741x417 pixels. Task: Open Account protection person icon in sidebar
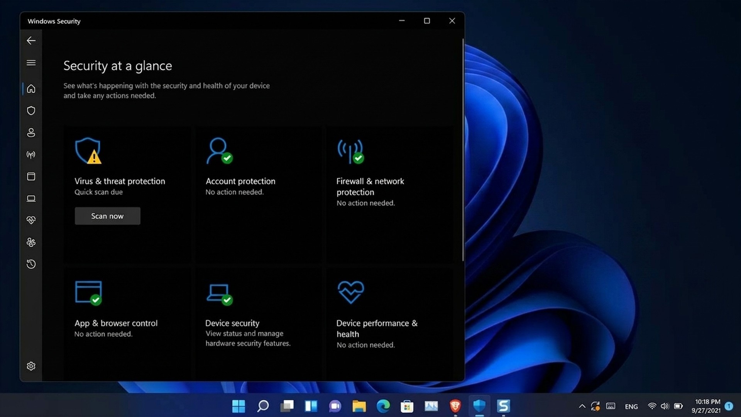click(31, 133)
